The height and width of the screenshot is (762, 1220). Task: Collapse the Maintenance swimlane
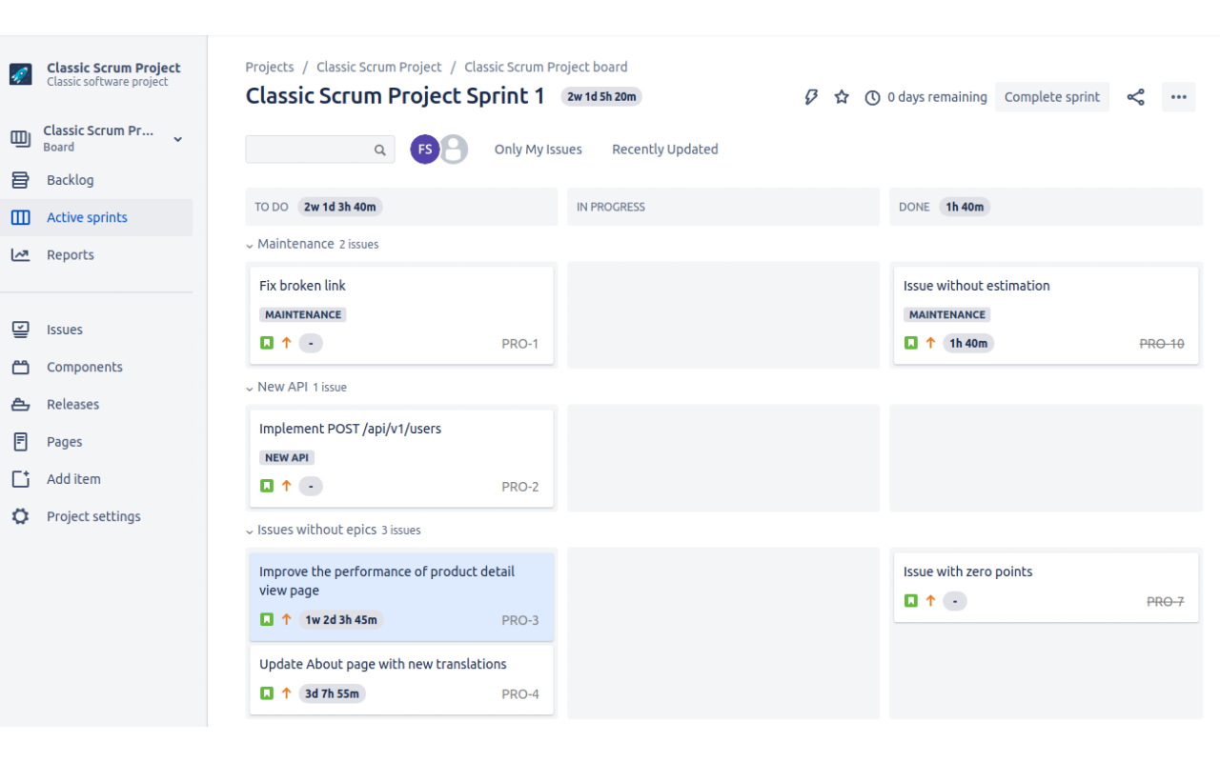click(249, 244)
